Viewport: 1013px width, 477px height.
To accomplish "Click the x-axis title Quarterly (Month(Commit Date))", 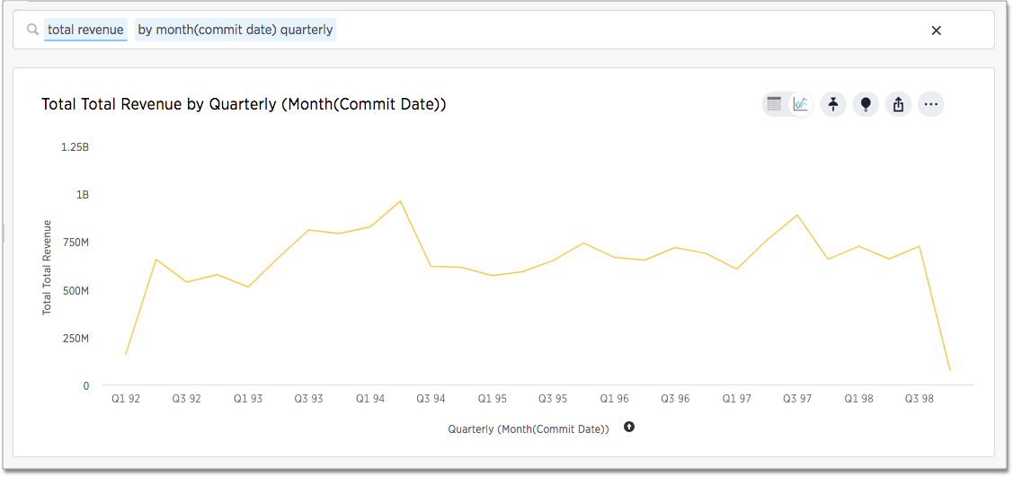I will point(529,429).
